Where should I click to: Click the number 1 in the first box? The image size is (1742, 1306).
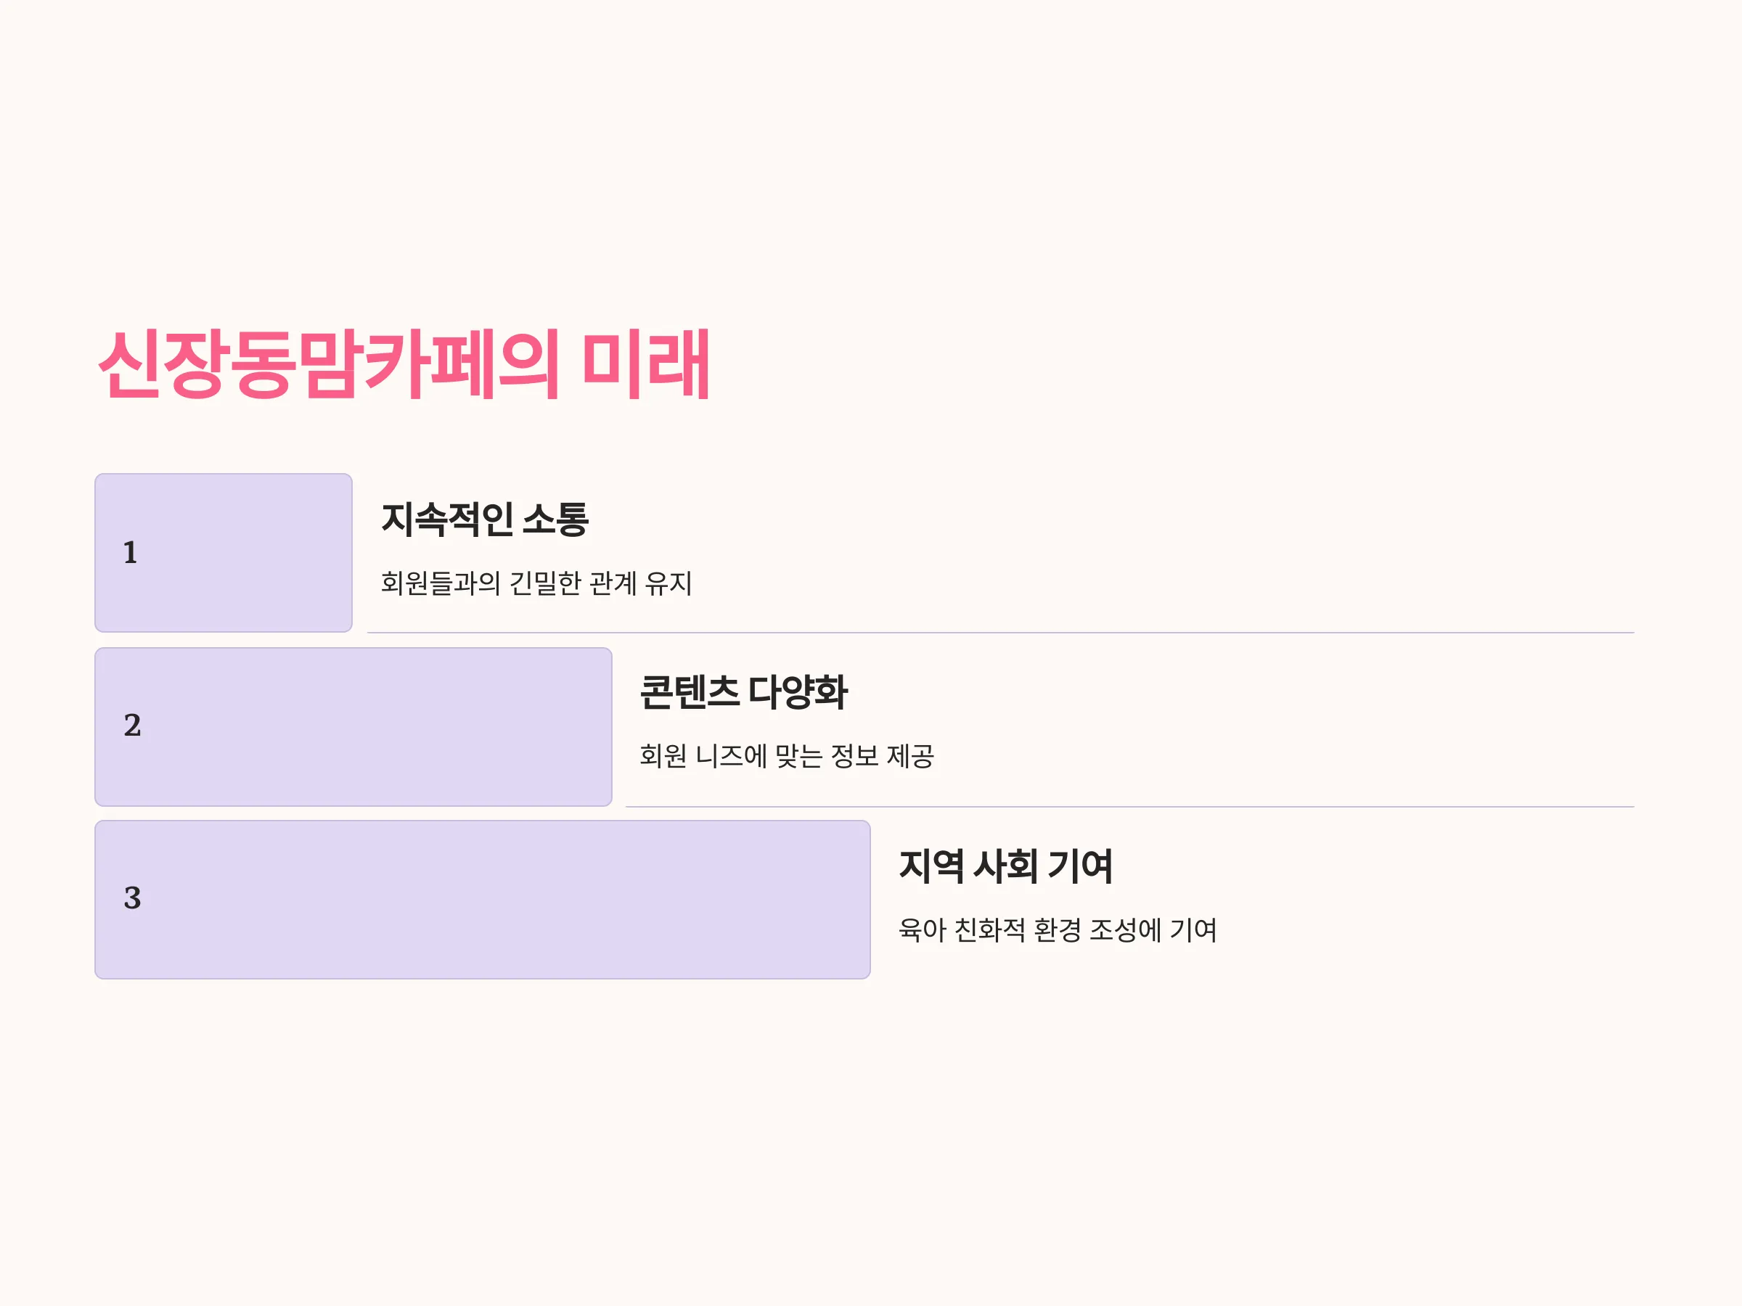[131, 553]
